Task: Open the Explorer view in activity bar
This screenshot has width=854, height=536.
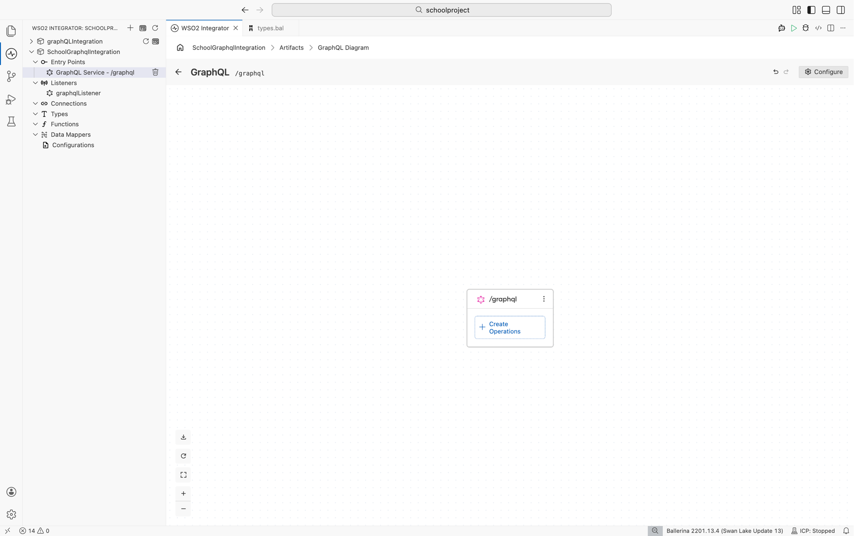Action: tap(12, 31)
